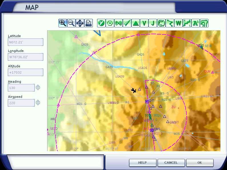This screenshot has height=170, width=227.
Task: Click the SESD waypoint label
Action: (x=54, y=129)
